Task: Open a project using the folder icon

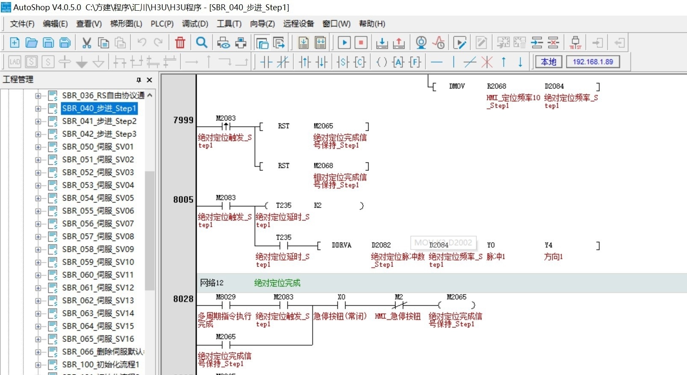Action: pyautogui.click(x=31, y=42)
